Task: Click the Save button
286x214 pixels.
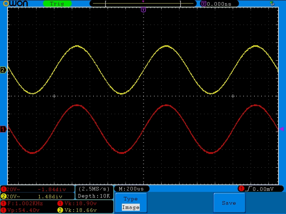Action: 229,203
